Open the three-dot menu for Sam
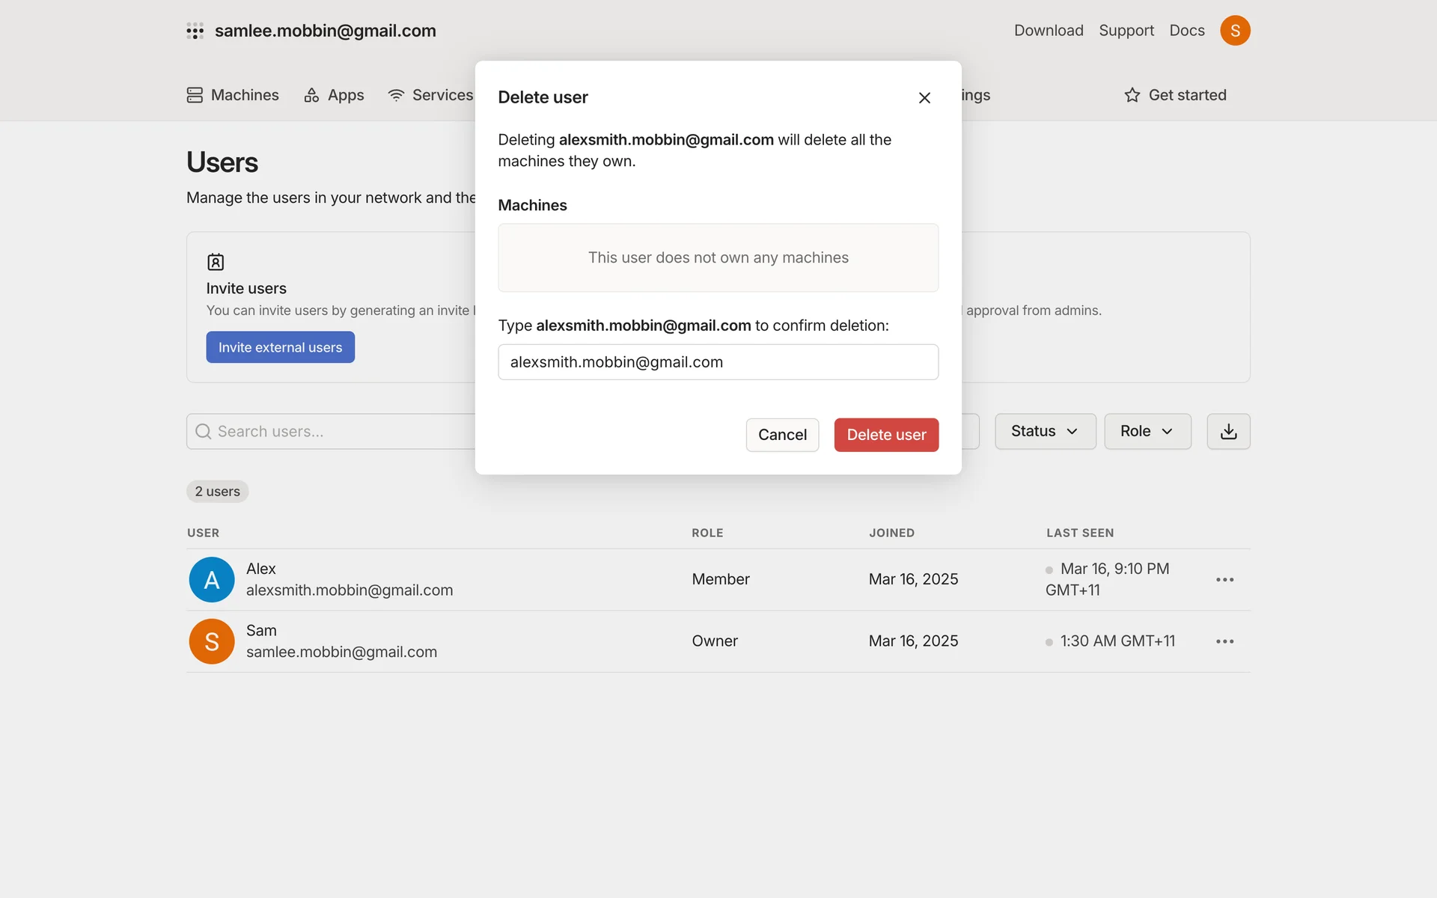 (x=1224, y=641)
